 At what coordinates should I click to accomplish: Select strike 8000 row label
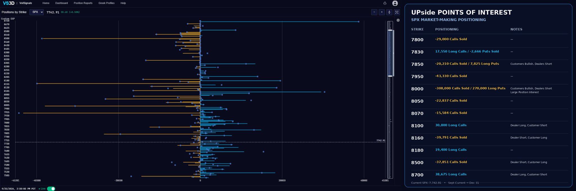417,89
